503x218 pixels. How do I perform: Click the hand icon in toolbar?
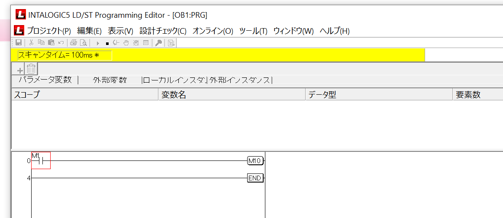click(x=126, y=42)
